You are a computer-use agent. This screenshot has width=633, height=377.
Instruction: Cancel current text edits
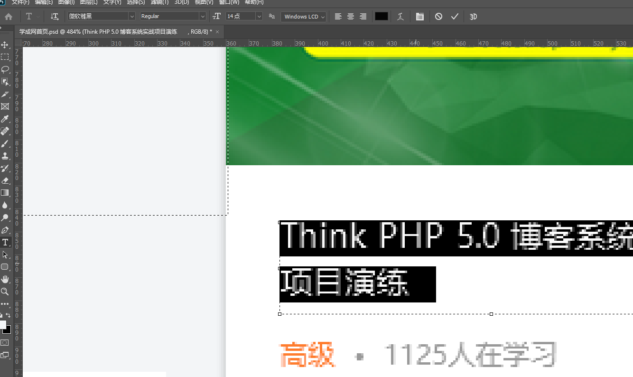click(x=439, y=16)
